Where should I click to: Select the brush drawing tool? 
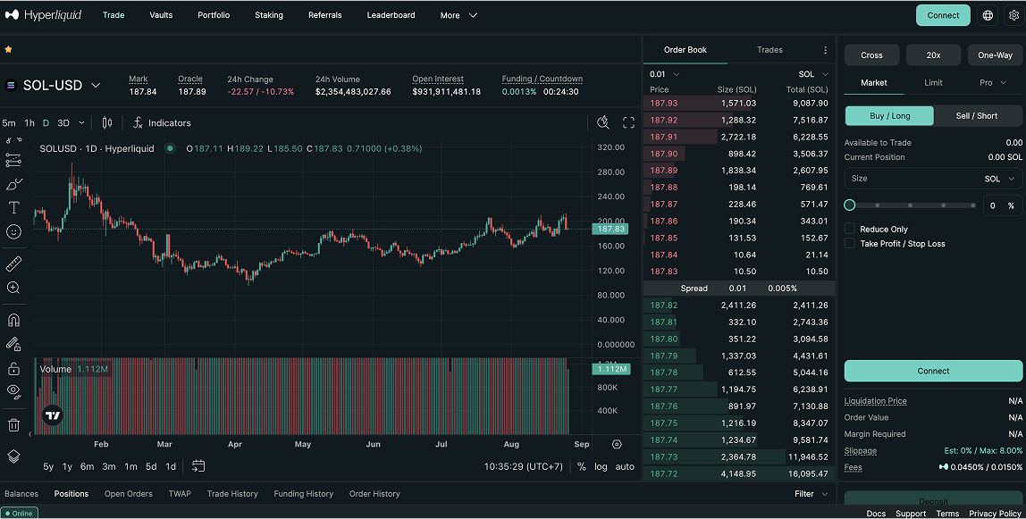13,184
